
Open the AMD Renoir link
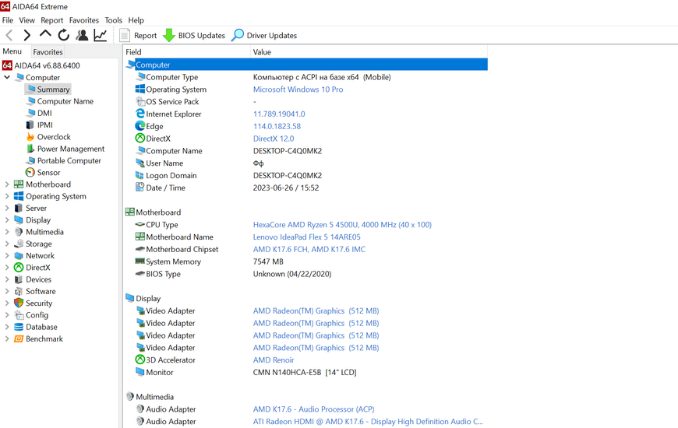tap(274, 360)
